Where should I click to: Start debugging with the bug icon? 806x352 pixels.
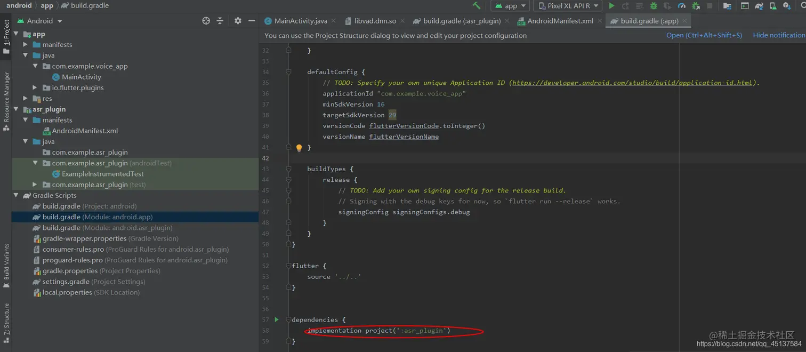[654, 6]
